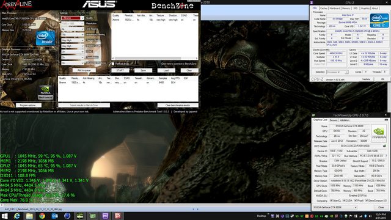Switch to the Memory tab in CPU-Z
Image resolution: width=391 pixels, height=220 pixels.
[x=346, y=8]
